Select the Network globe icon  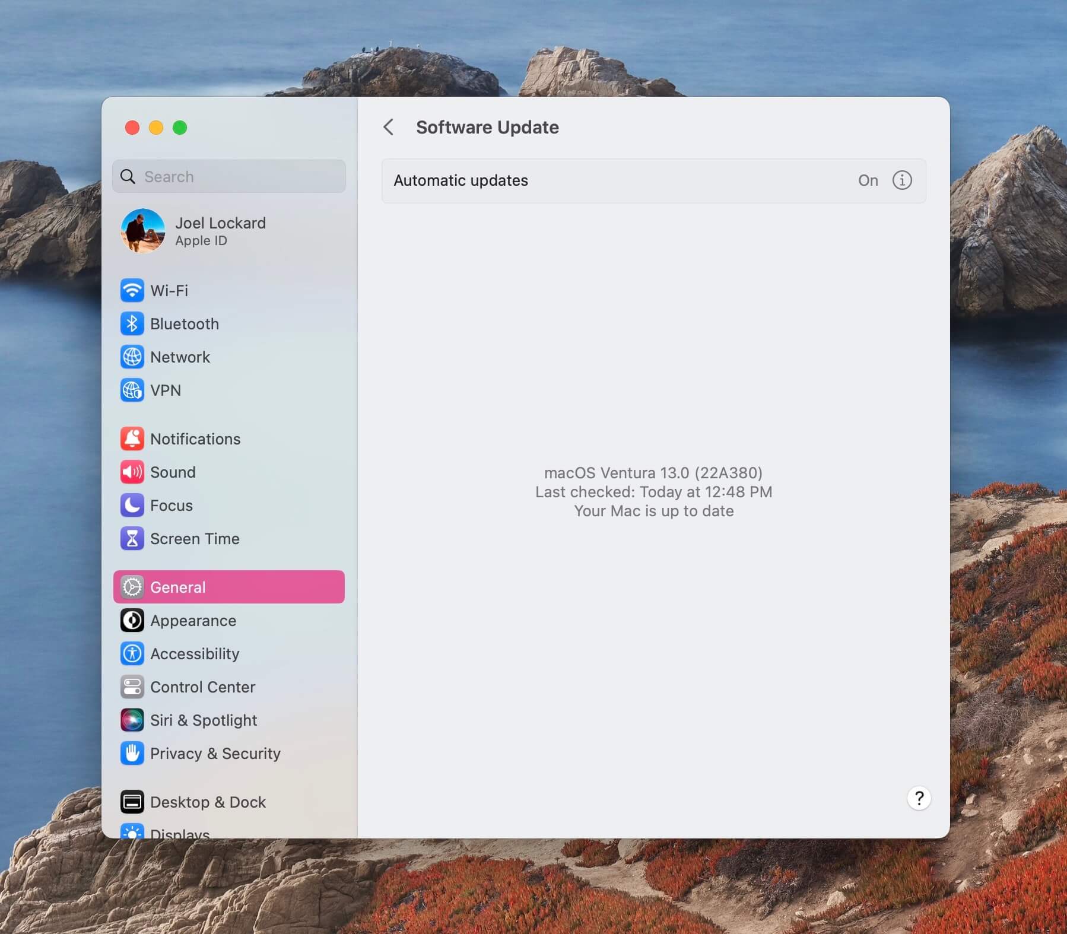[x=132, y=357]
